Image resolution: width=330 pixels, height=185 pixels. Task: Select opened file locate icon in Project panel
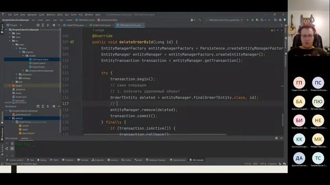(x=38, y=25)
